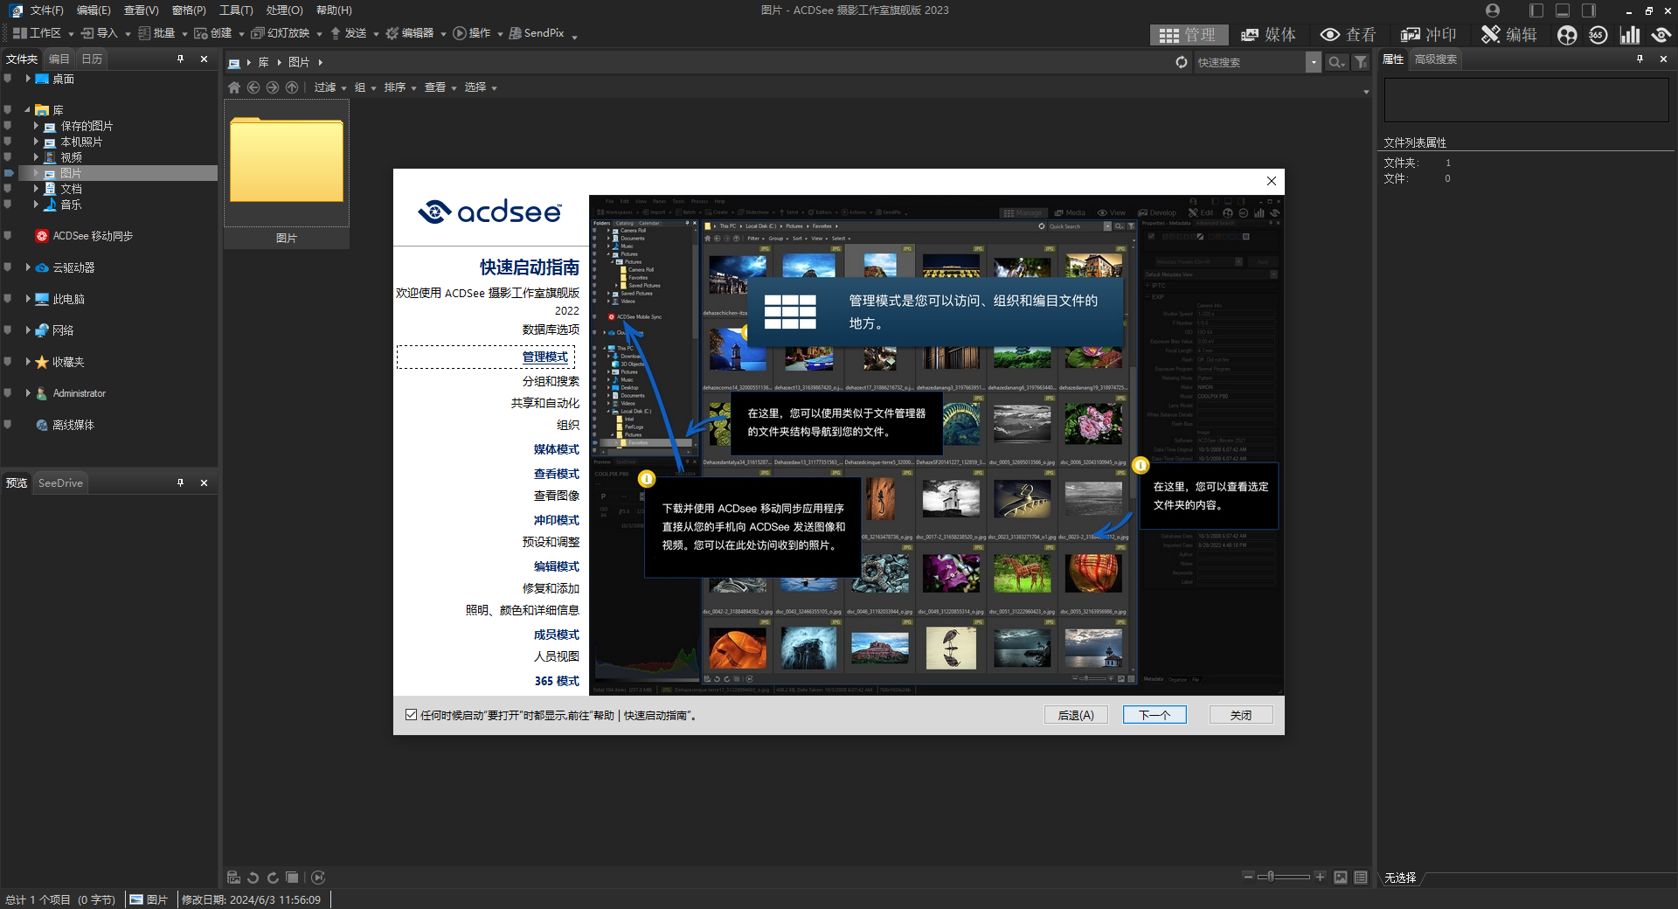Click the account profile icon
Viewport: 1678px width, 909px height.
coord(1493,10)
